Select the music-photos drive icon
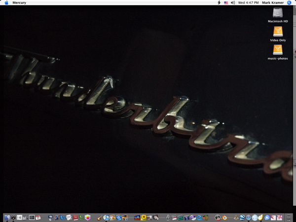This screenshot has height=222, width=296. 278,52
